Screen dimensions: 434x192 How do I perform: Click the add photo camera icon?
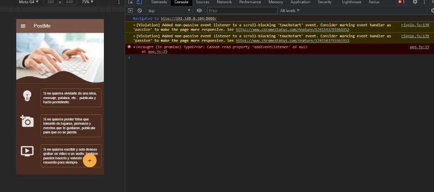coord(27,121)
